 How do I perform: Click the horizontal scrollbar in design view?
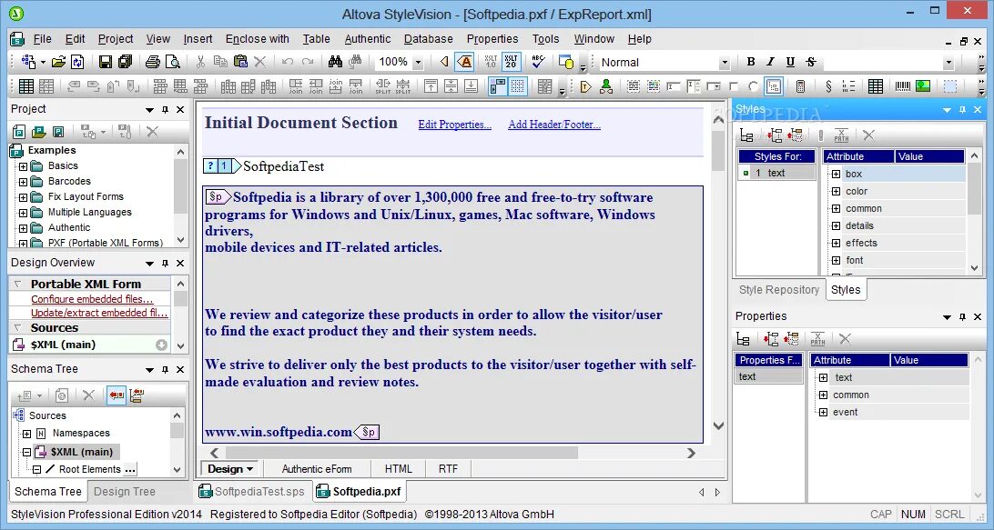(x=401, y=453)
